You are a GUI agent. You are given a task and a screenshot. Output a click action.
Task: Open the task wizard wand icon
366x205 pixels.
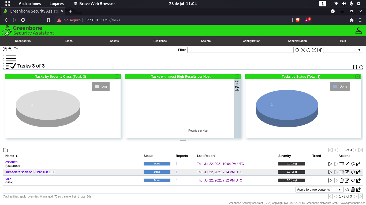click(x=10, y=49)
